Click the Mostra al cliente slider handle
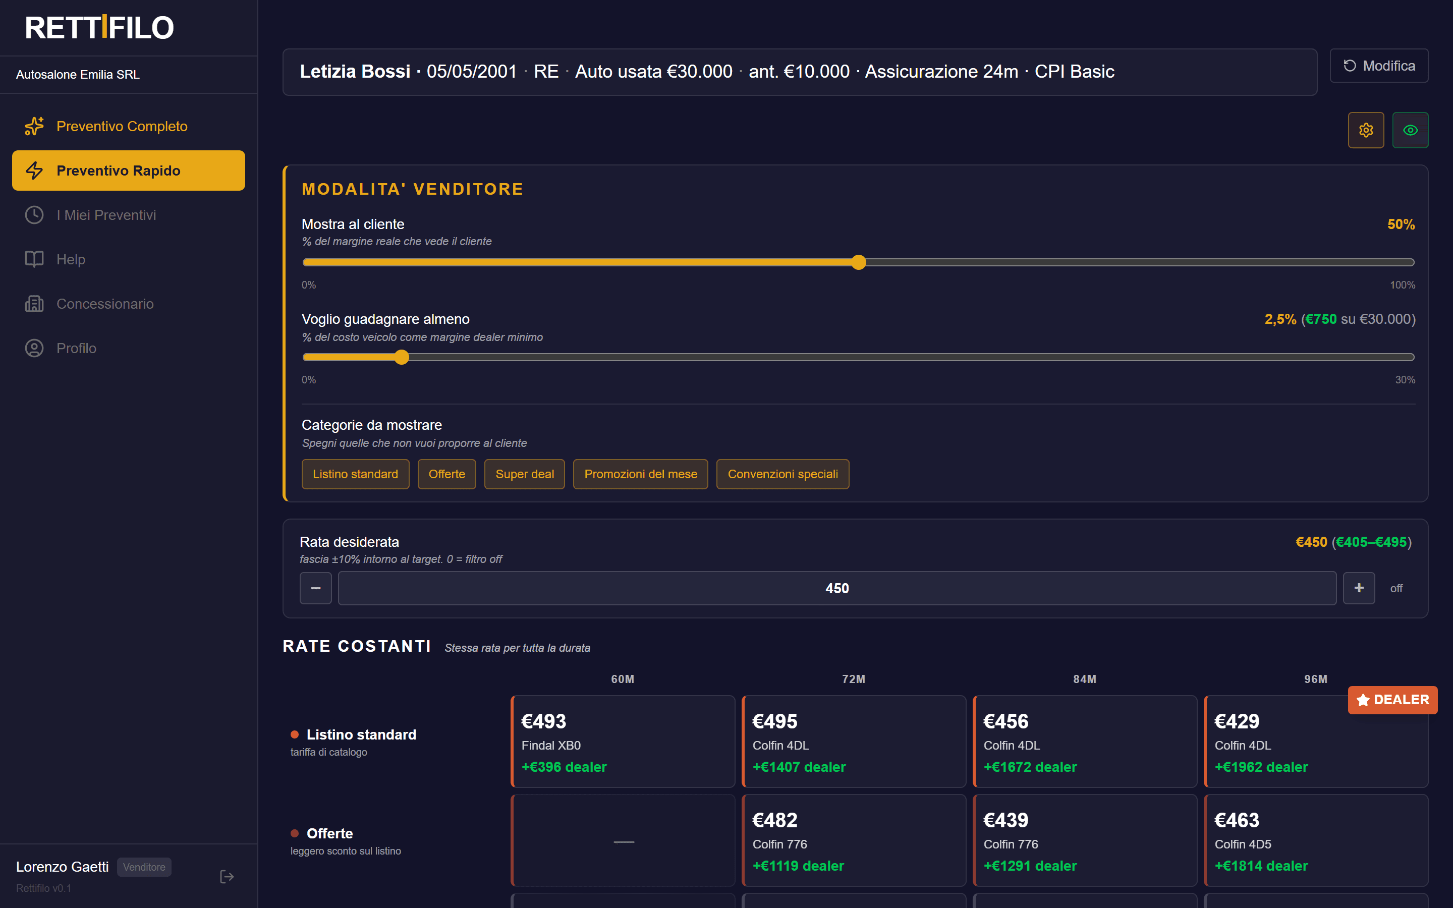The width and height of the screenshot is (1453, 908). [859, 262]
